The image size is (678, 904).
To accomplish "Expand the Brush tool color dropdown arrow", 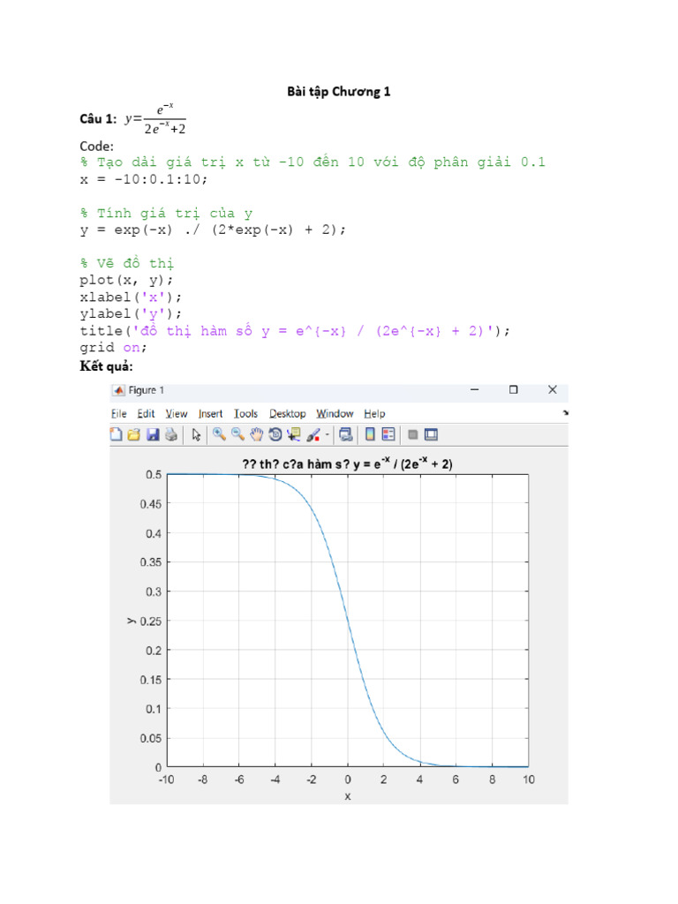I will point(328,434).
